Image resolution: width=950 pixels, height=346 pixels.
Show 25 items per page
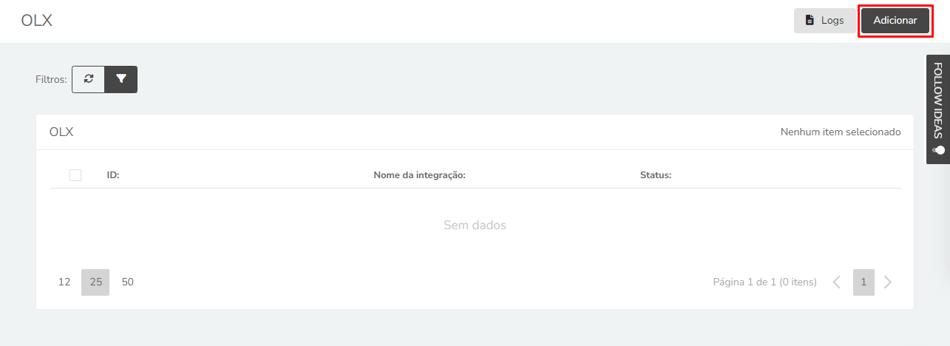coord(95,282)
